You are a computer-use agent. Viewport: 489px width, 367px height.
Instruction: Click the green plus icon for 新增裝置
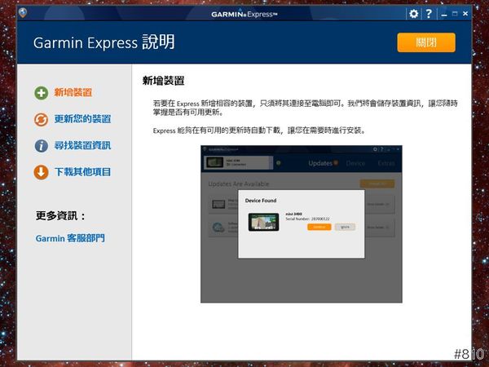pyautogui.click(x=42, y=93)
